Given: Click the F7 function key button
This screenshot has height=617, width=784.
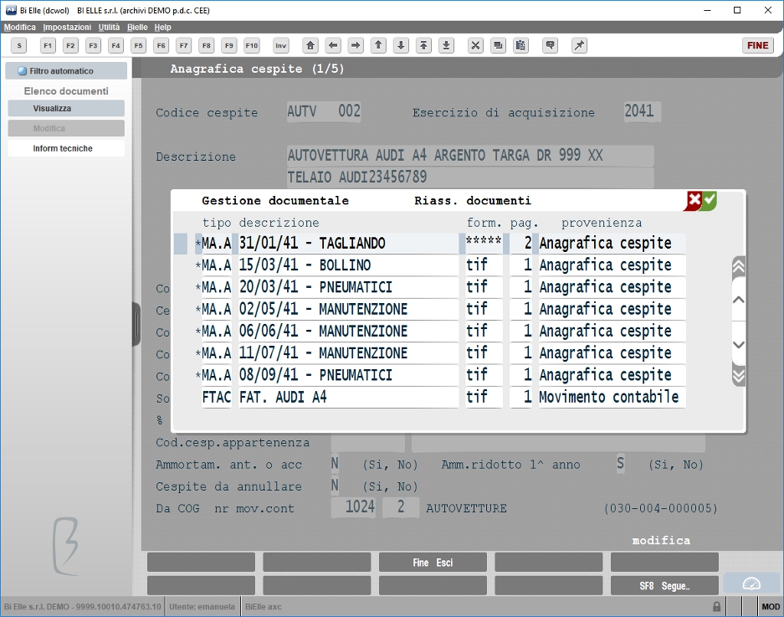Looking at the screenshot, I should [183, 45].
